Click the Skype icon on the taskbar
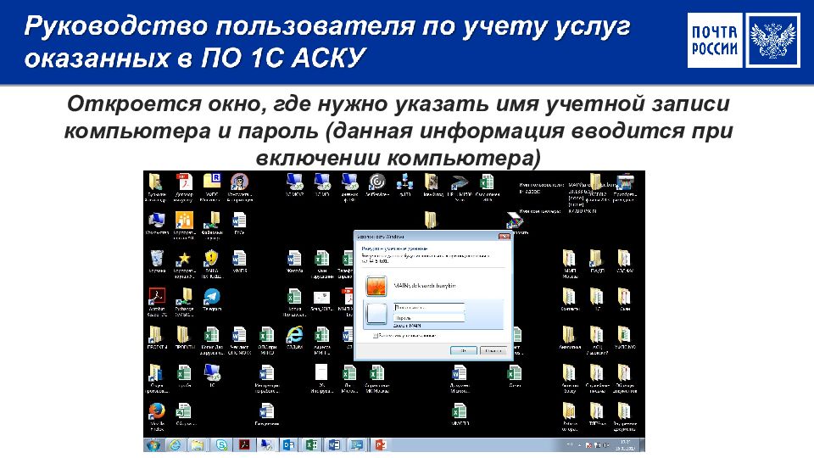Image resolution: width=814 pixels, height=458 pixels. tap(221, 445)
